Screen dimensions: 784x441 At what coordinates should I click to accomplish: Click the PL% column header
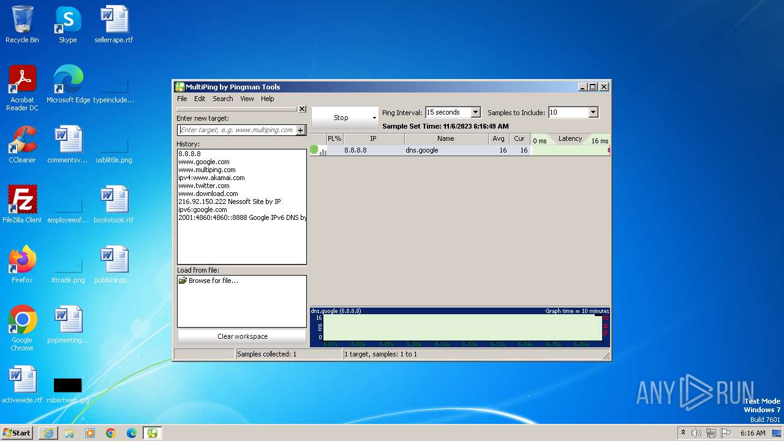pos(334,139)
